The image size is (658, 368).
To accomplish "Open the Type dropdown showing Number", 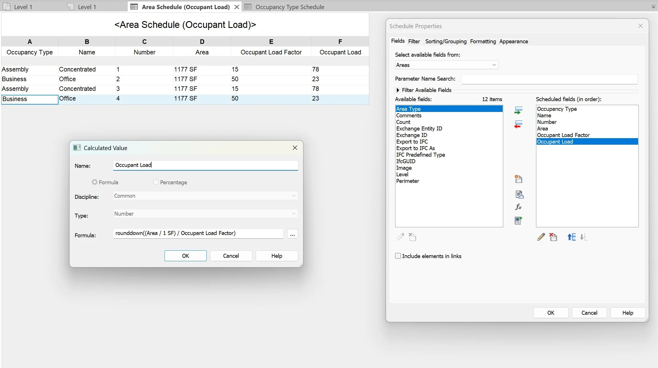I will tap(205, 214).
